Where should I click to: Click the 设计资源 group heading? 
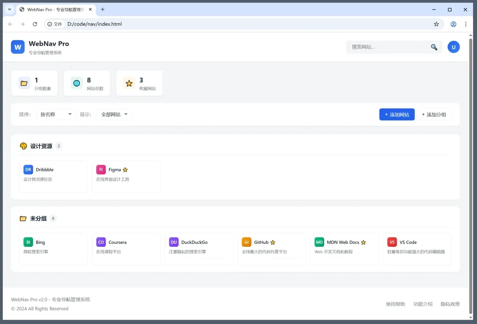pos(41,146)
